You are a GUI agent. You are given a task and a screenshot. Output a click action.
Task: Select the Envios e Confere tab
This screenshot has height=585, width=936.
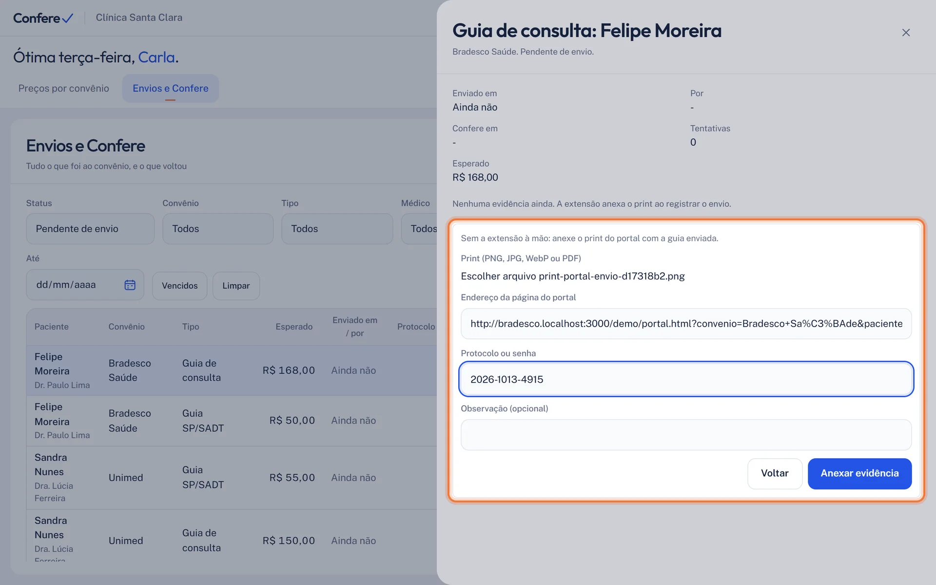(170, 88)
